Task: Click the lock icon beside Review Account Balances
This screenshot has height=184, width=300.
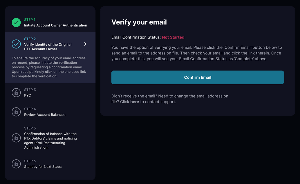Action: tap(16, 112)
